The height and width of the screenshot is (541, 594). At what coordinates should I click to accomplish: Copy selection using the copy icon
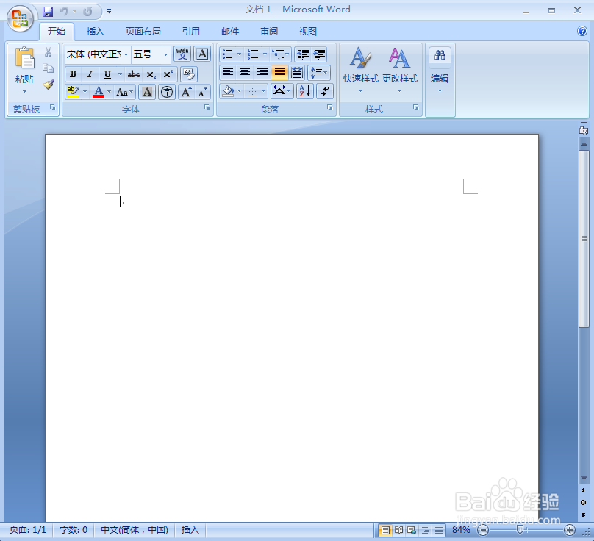coord(48,68)
